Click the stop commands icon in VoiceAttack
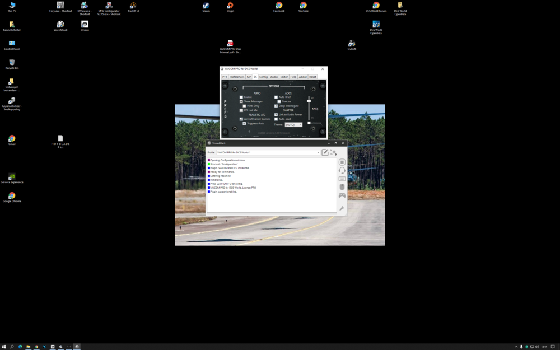The width and height of the screenshot is (560, 350). tap(342, 162)
